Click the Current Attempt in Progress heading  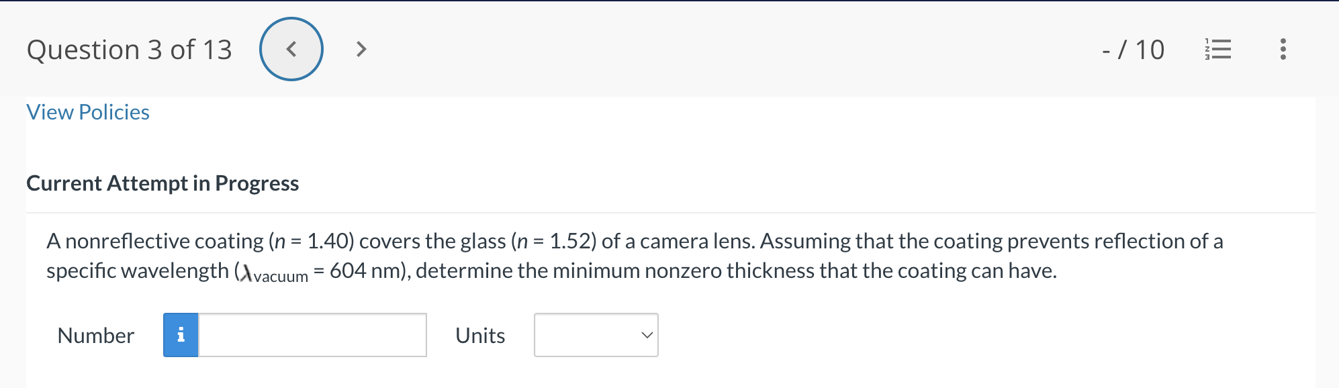tap(163, 183)
